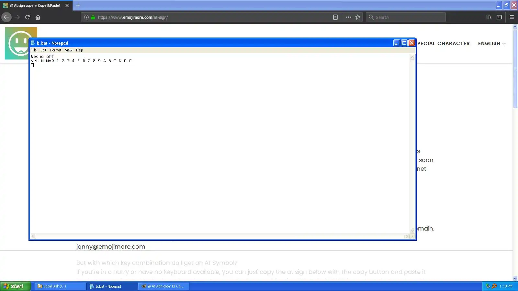Viewport: 518px width, 291px height.
Task: Open Notepad View menu
Action: point(69,50)
